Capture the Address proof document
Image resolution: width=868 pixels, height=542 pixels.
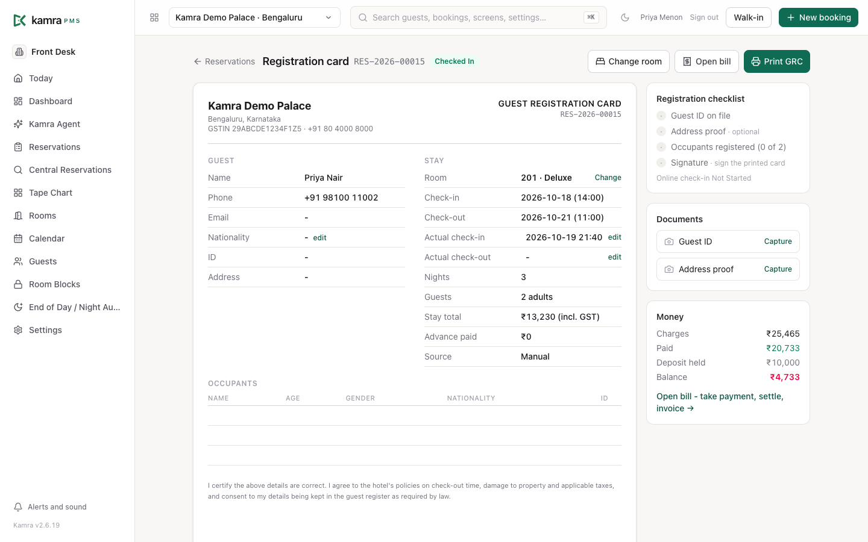click(x=778, y=269)
